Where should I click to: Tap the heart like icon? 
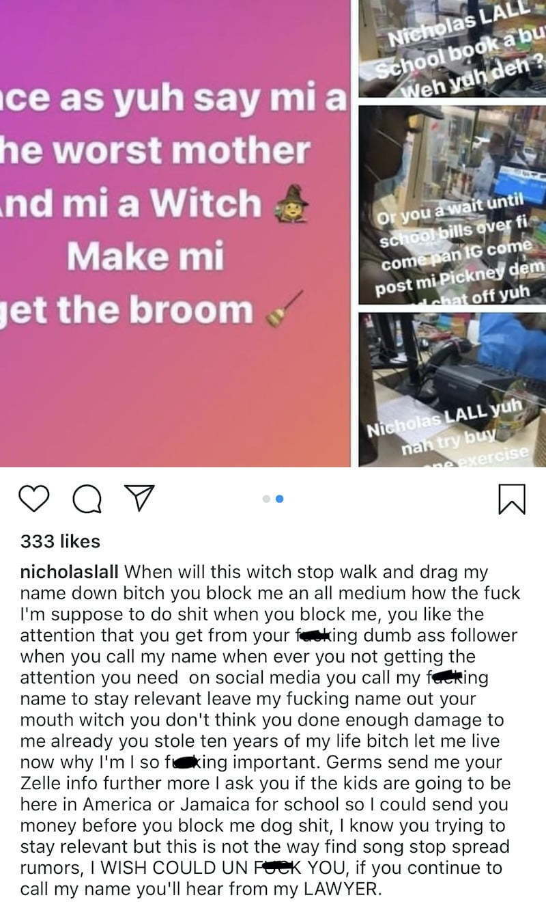tap(33, 499)
